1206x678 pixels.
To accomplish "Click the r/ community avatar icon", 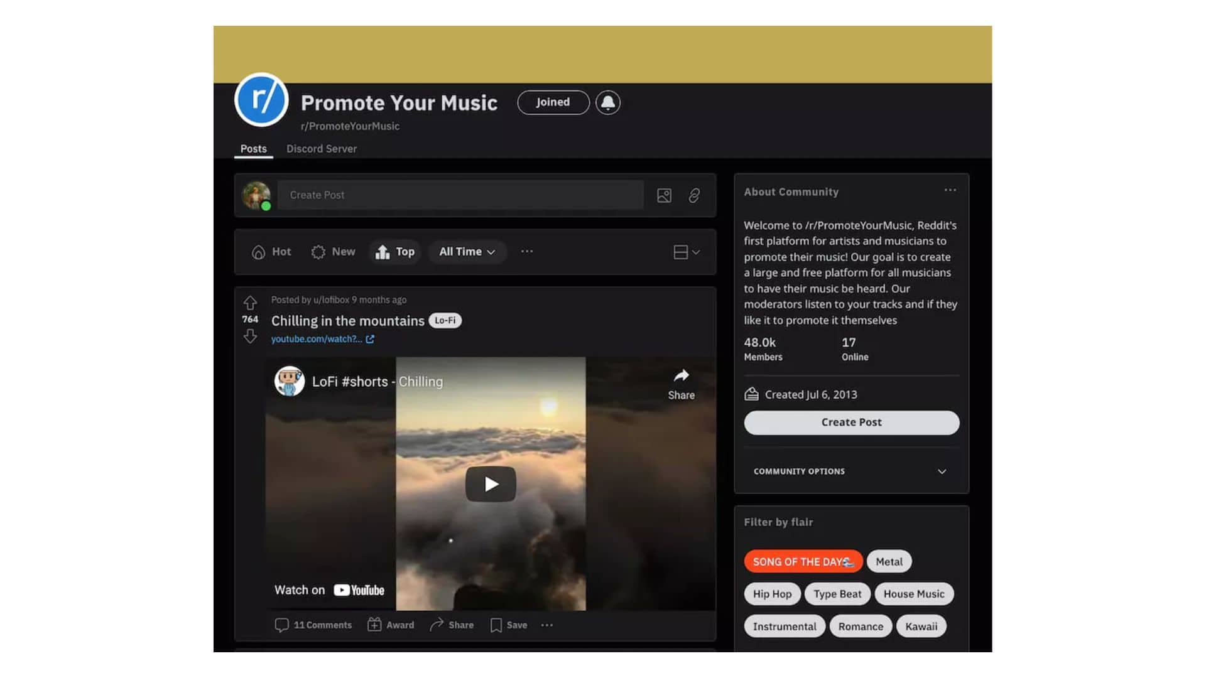I will [261, 100].
